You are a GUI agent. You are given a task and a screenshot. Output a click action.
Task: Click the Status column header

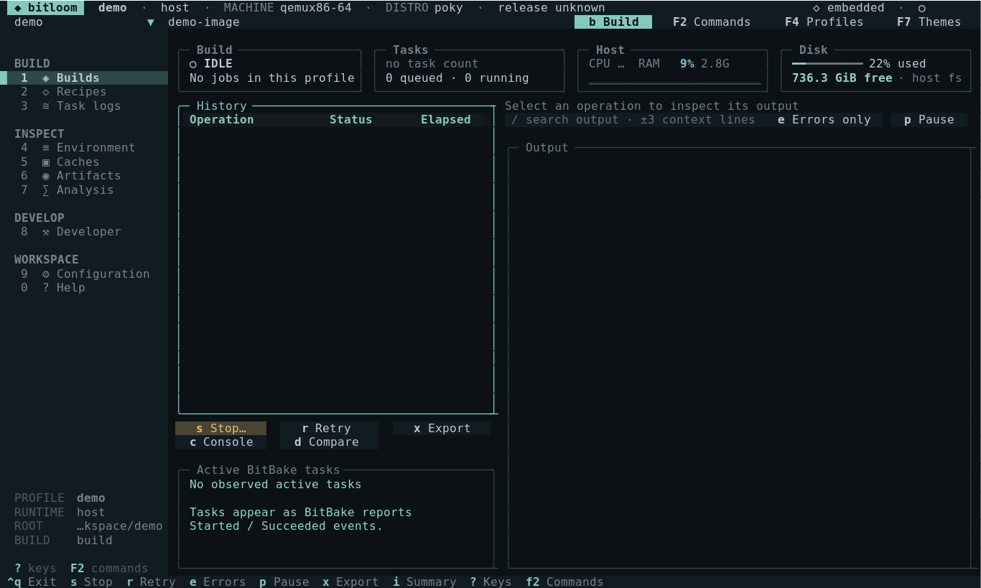[x=350, y=120]
